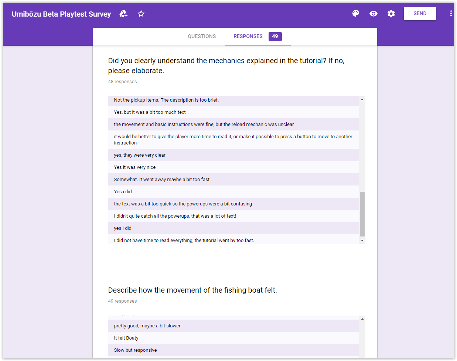Select 'Yes, but it was a bit too much text'

(233, 112)
